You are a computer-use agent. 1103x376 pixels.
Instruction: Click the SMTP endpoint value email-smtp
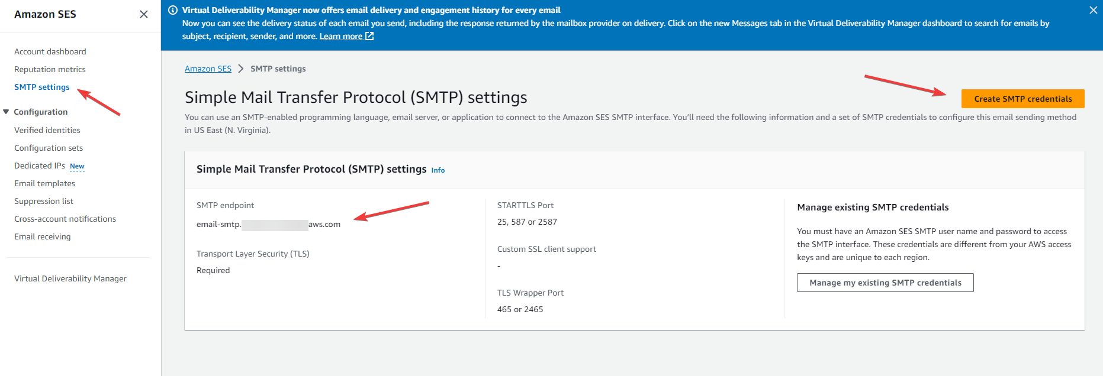[x=269, y=224]
